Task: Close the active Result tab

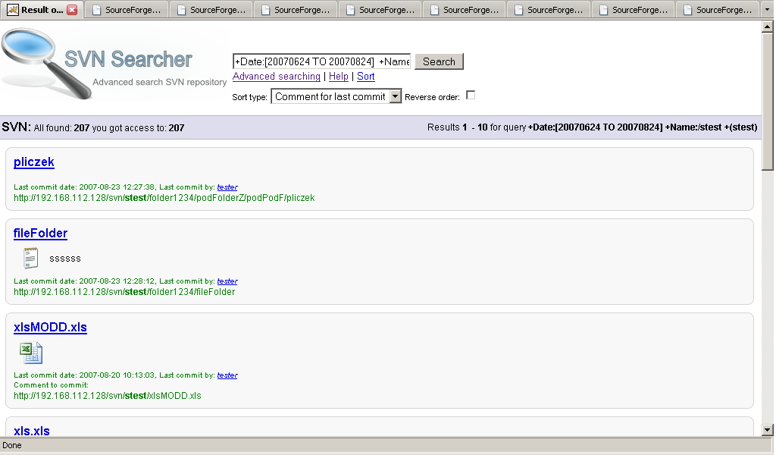Action: click(x=72, y=10)
